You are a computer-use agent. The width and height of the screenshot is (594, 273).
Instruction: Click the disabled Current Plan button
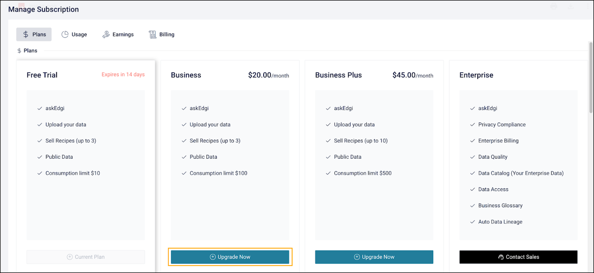click(x=86, y=257)
